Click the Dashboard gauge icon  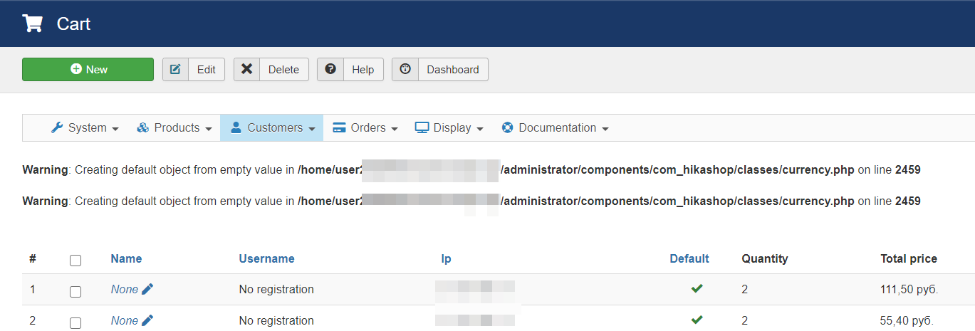(x=405, y=70)
